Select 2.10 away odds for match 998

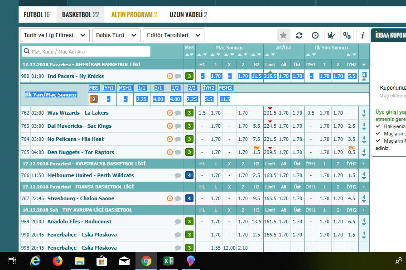coord(243,248)
